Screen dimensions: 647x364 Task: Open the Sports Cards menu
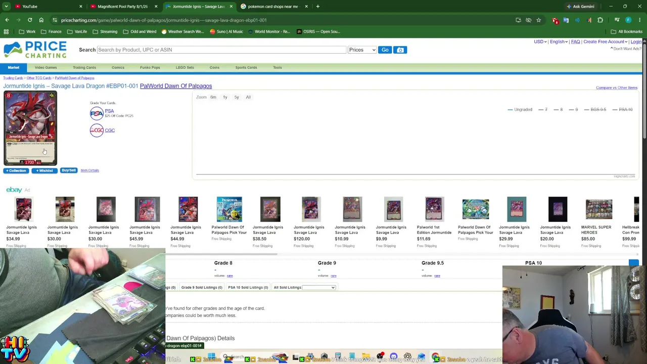[x=246, y=67]
